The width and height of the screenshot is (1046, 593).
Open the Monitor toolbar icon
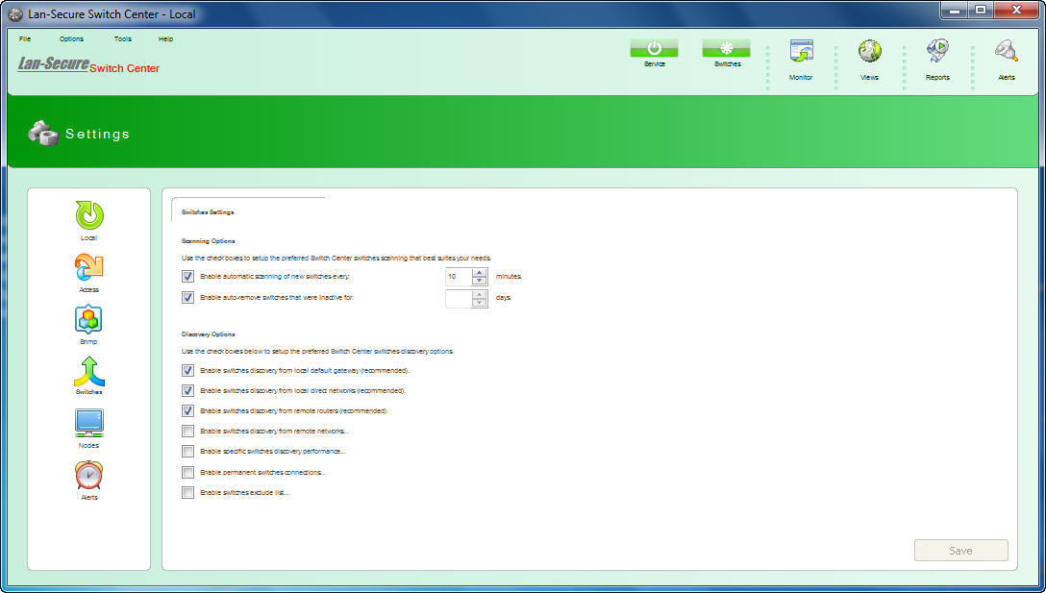(801, 51)
